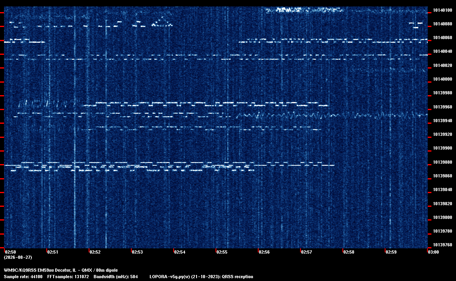Click the 02:54 time axis label
Viewport: 456px width, 281px height.
coord(180,252)
